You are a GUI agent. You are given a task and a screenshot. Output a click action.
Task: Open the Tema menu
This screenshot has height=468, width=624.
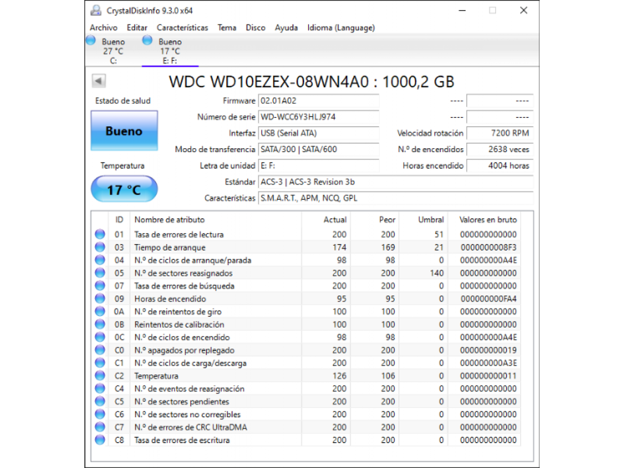coord(227,28)
